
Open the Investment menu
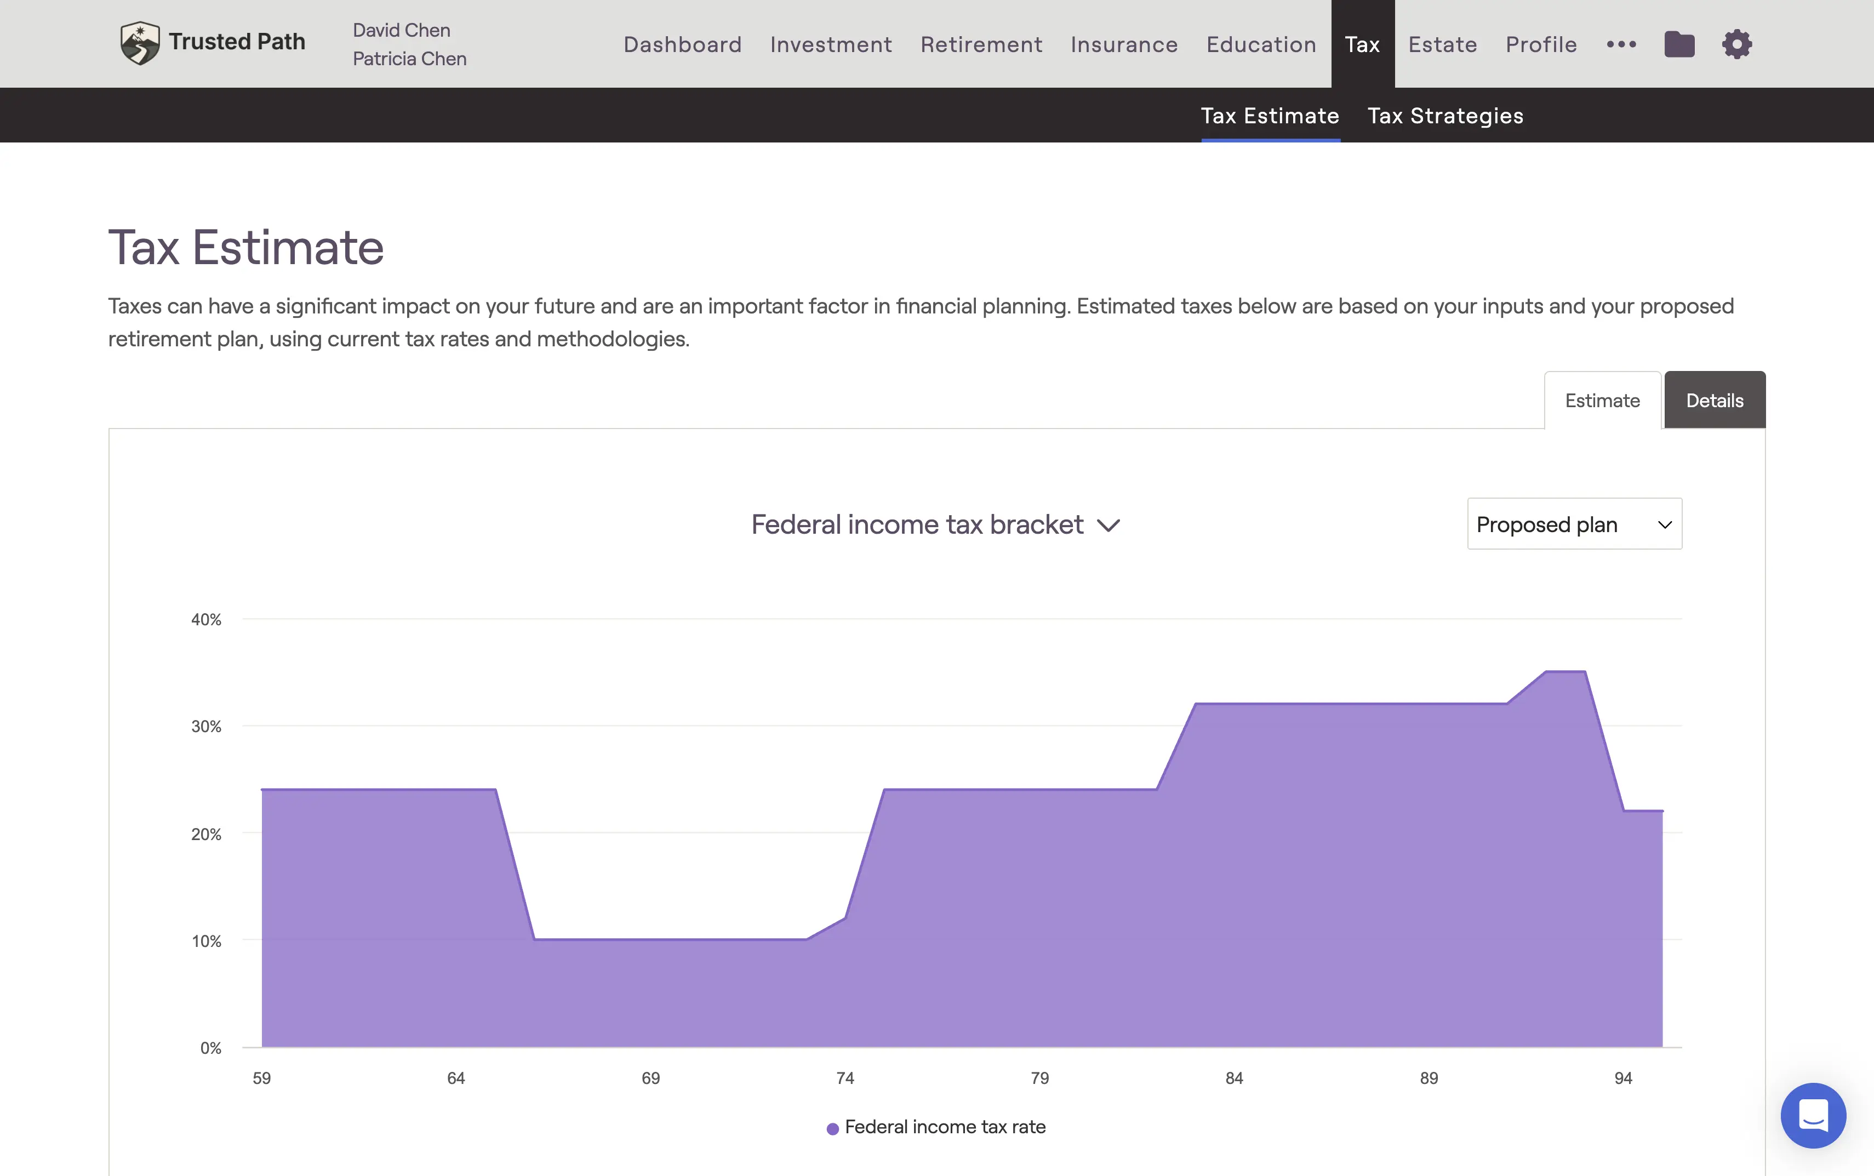click(831, 44)
